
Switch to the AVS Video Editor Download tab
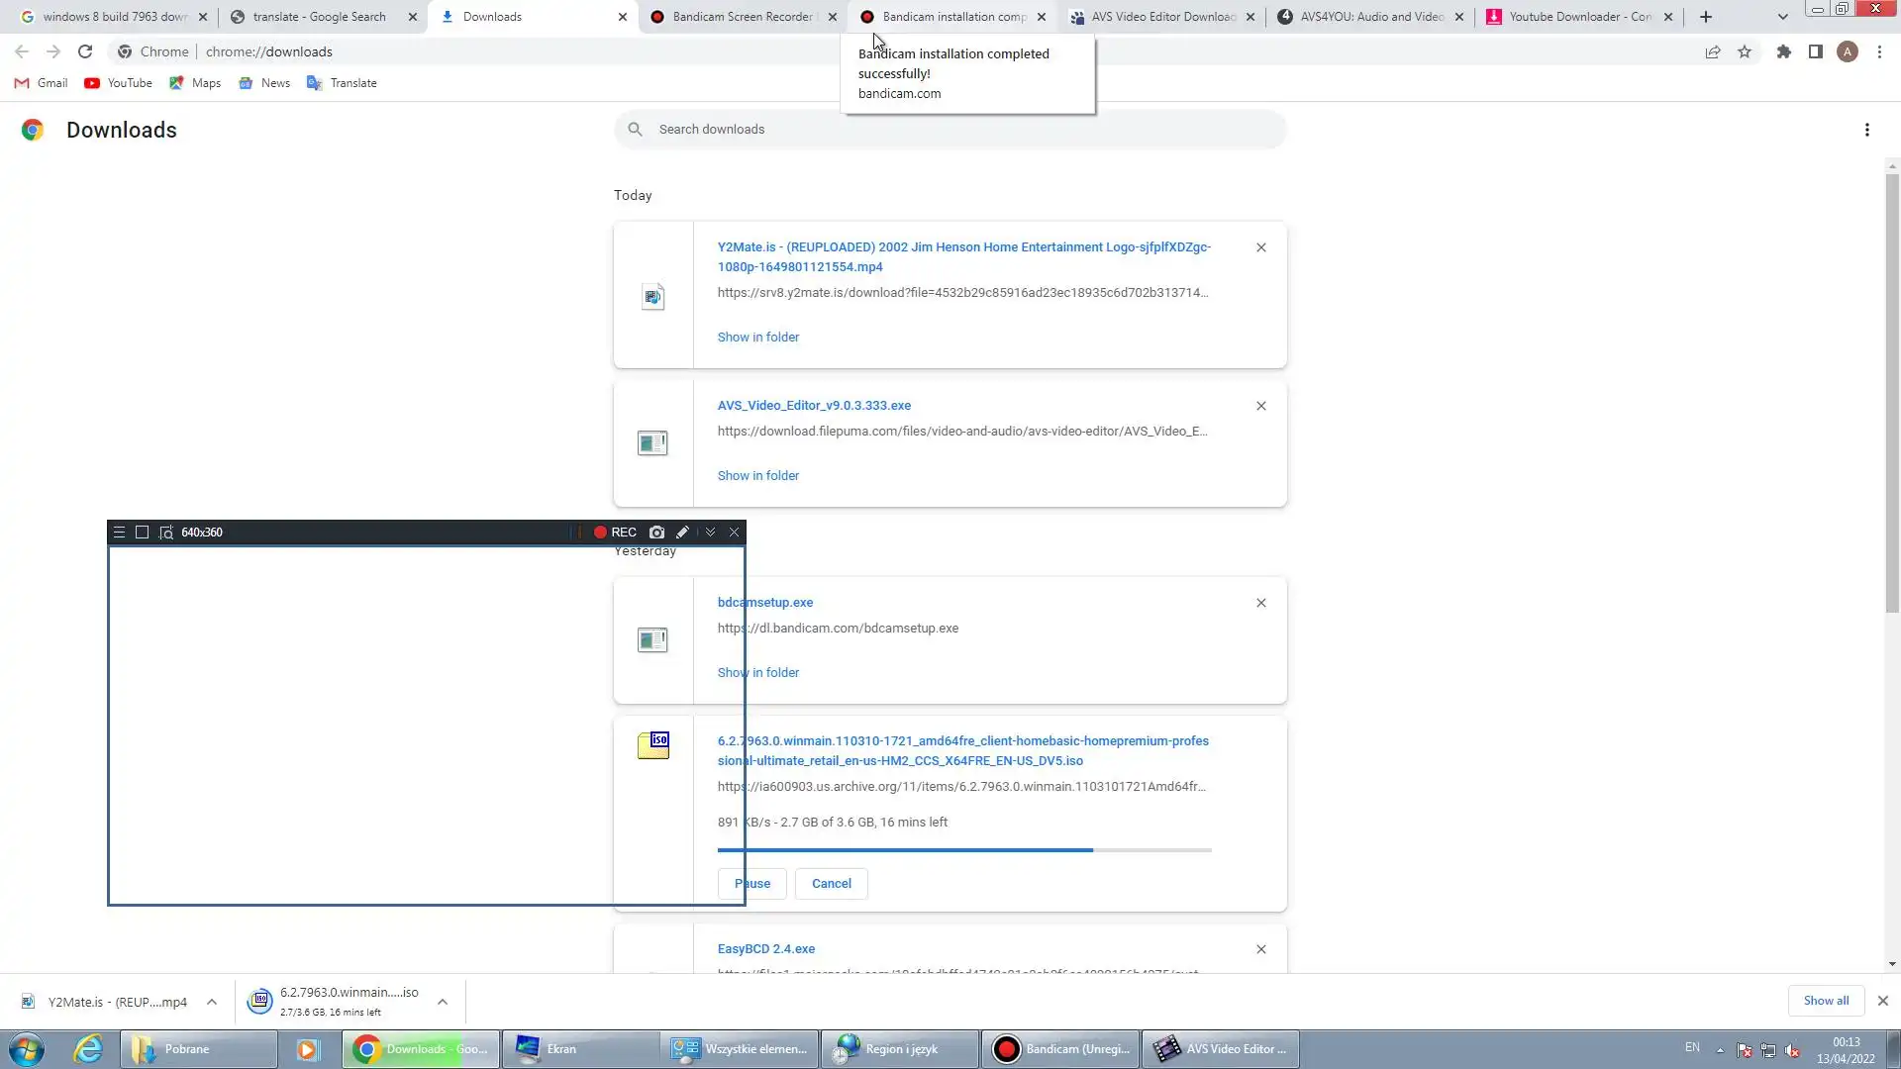[x=1162, y=17]
